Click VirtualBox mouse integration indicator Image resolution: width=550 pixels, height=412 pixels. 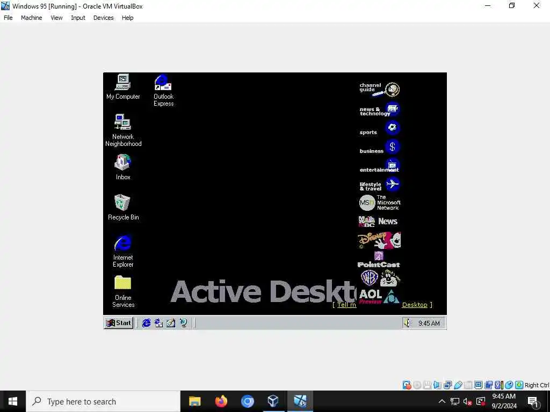coord(509,385)
